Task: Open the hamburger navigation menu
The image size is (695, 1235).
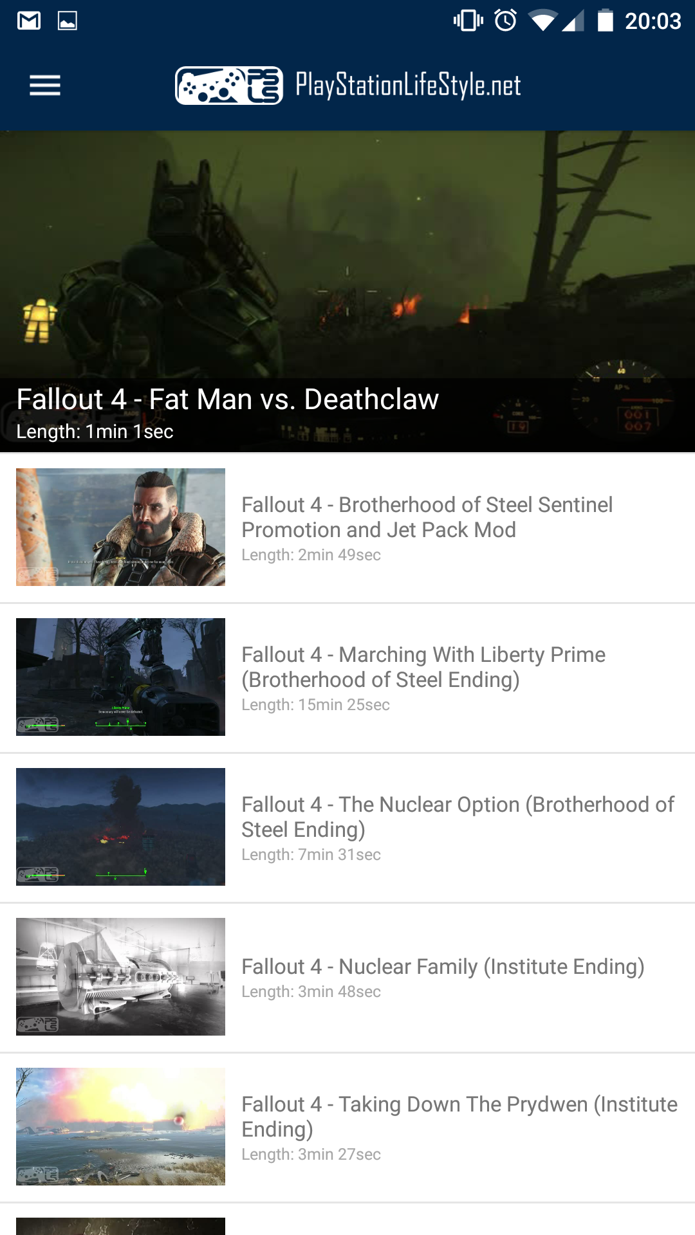Action: (45, 85)
